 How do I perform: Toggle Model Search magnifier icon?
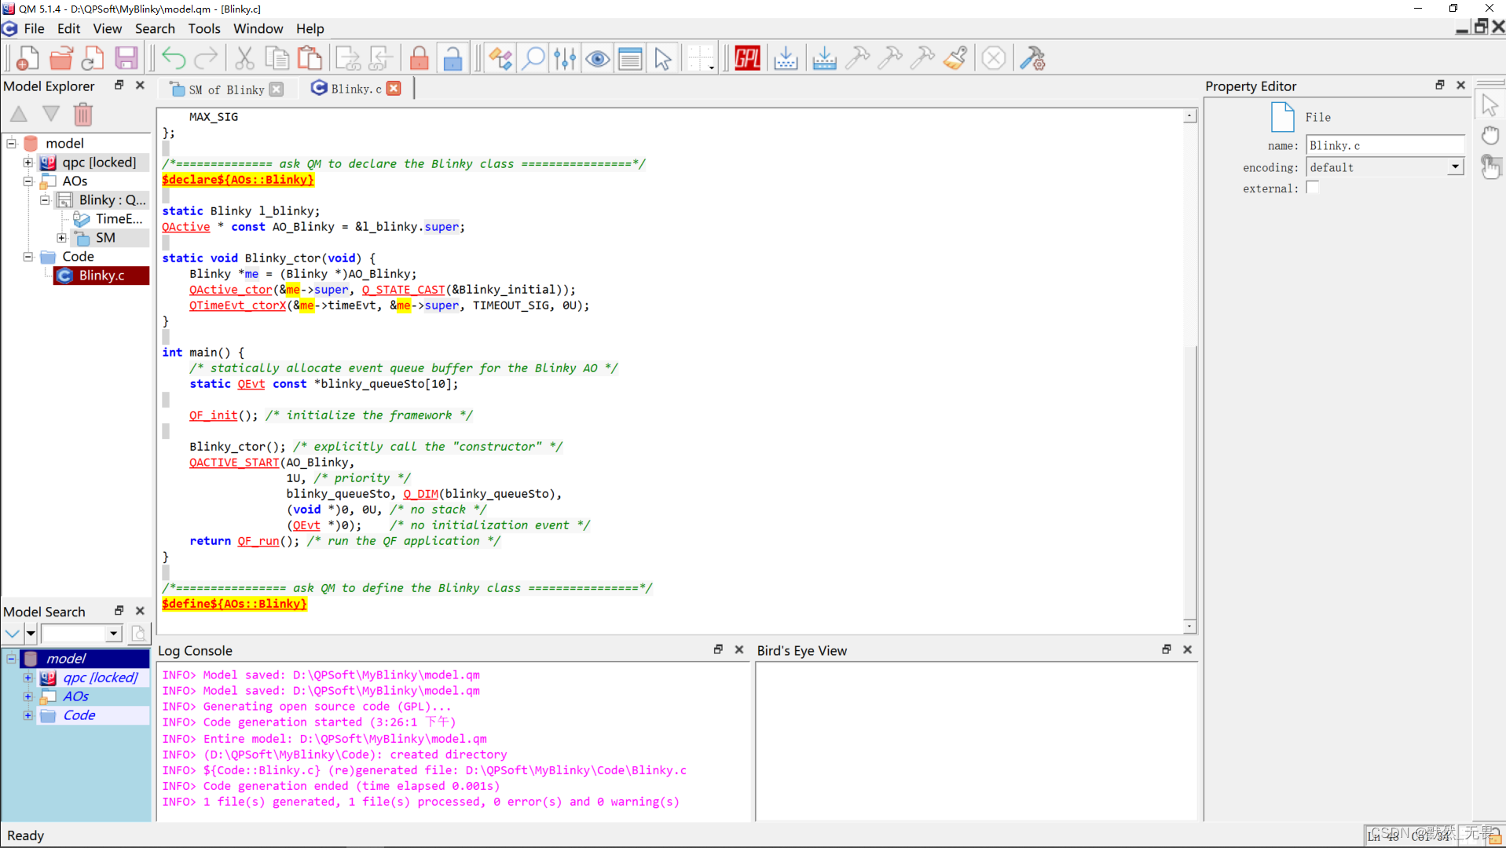tap(533, 59)
